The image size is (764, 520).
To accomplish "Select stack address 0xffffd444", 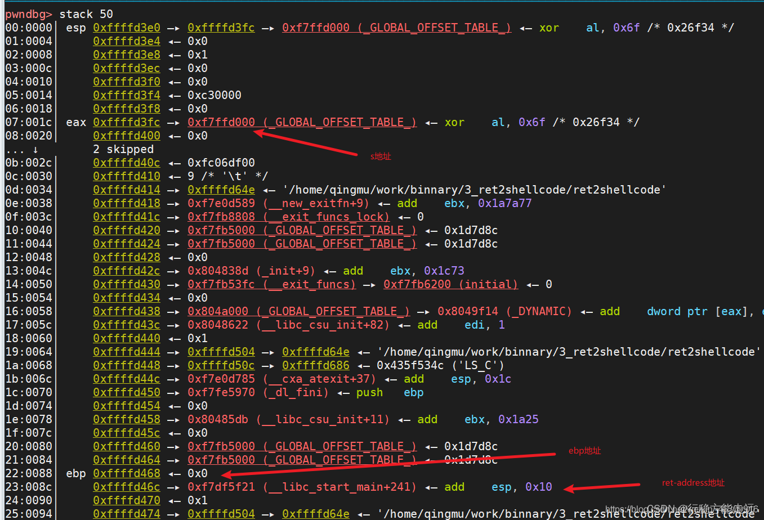I will coord(127,352).
